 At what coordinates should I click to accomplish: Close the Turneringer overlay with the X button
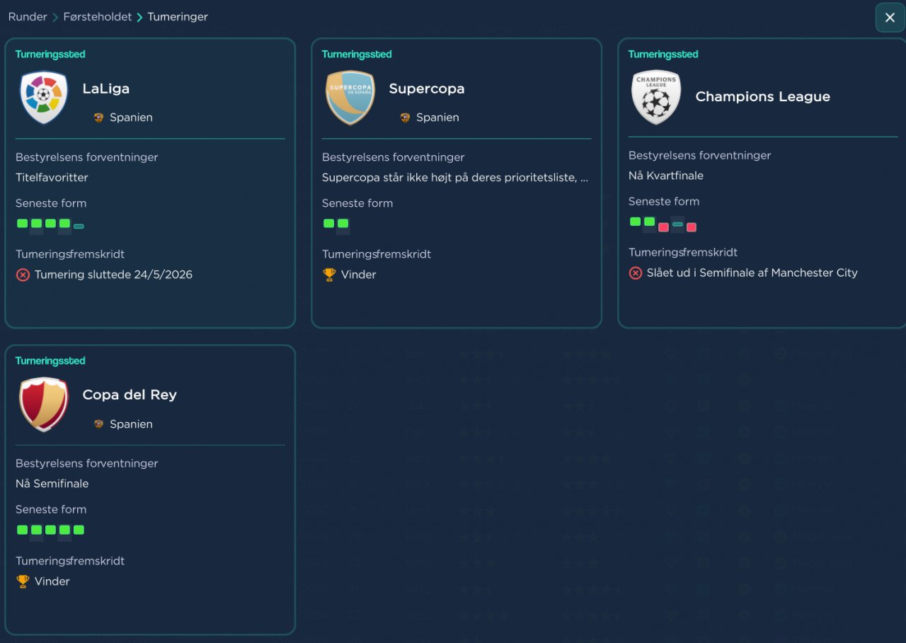tap(890, 18)
